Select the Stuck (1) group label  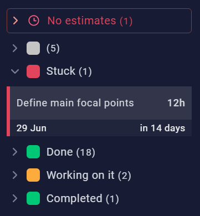pyautogui.click(x=69, y=71)
